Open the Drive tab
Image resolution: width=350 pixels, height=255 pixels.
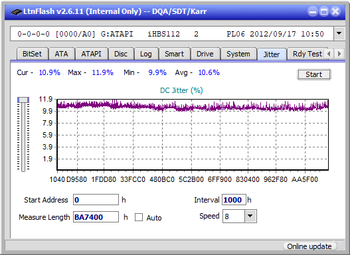205,54
